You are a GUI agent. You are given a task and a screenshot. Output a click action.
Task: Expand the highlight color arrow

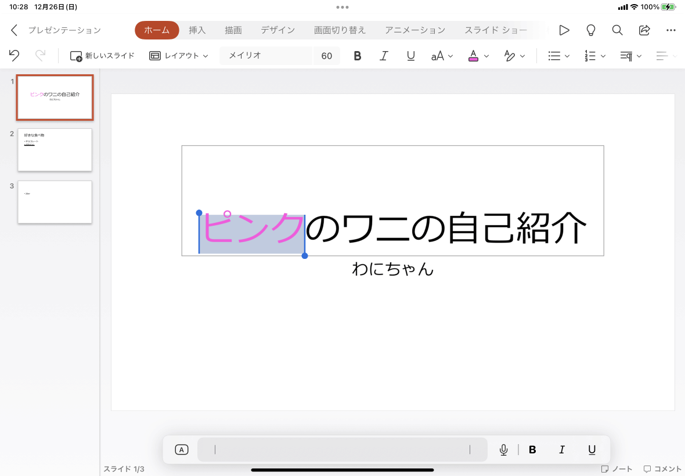pyautogui.click(x=522, y=56)
